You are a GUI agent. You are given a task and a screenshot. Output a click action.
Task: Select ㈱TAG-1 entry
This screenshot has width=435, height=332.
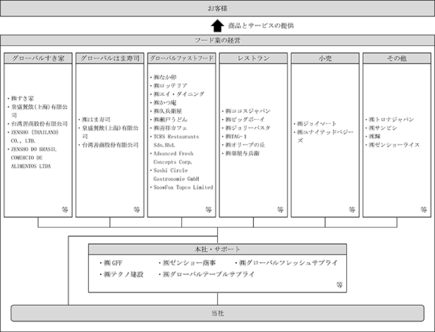235,137
